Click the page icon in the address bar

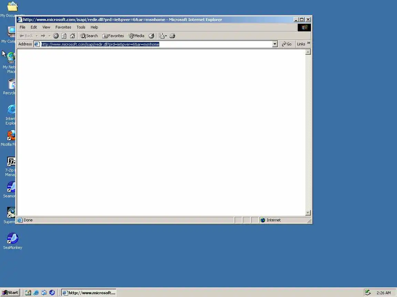click(37, 44)
